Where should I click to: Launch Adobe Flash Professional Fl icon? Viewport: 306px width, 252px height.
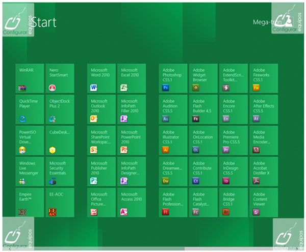tap(165, 212)
